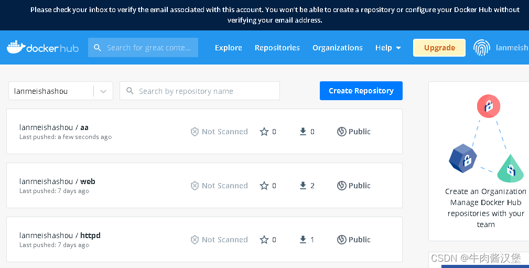Click the Not Scanned label for web

point(225,186)
